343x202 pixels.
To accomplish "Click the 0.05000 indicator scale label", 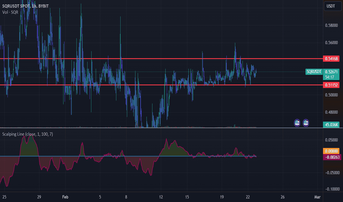I will point(331,140).
